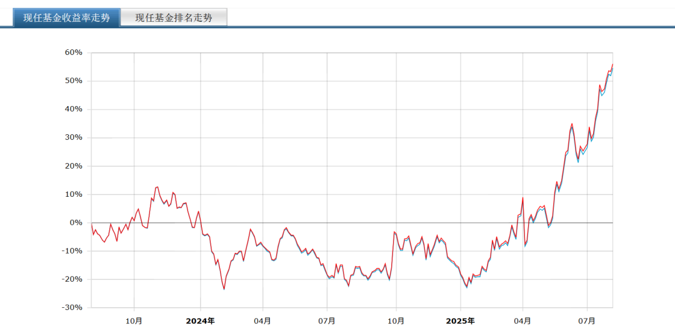The image size is (675, 336).
Task: Open the 现任基金排名走势 tab
Action: pos(174,18)
